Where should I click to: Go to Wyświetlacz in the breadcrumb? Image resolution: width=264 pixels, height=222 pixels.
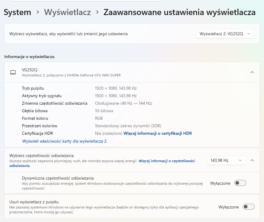coord(67,12)
